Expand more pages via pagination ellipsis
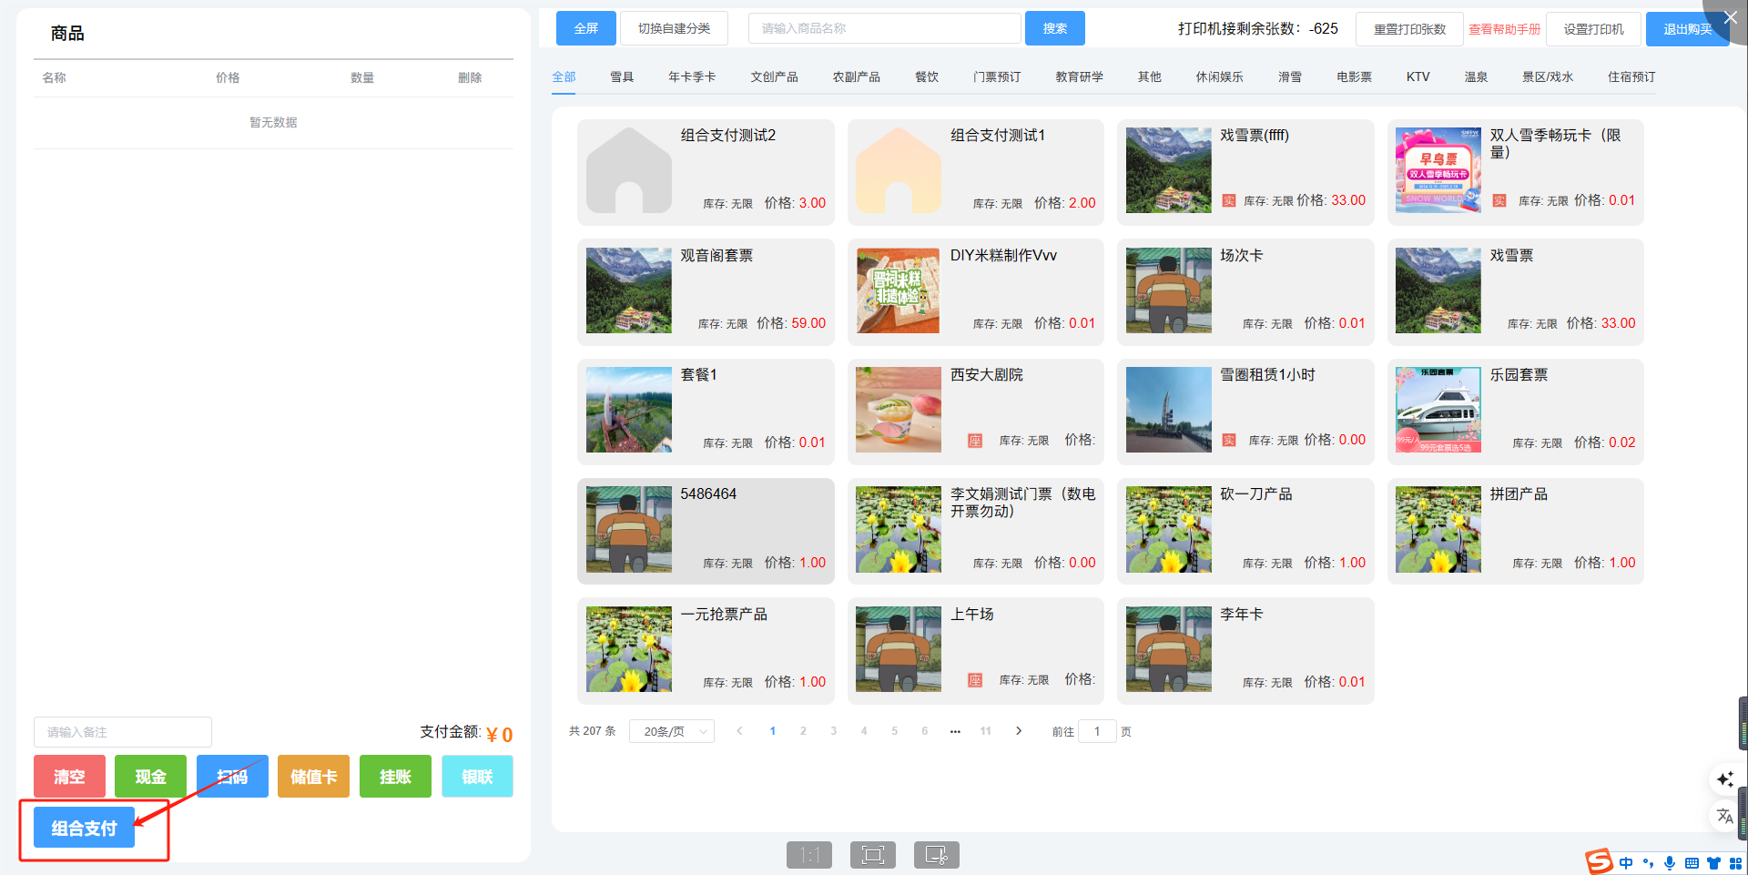The height and width of the screenshot is (875, 1748). (955, 731)
